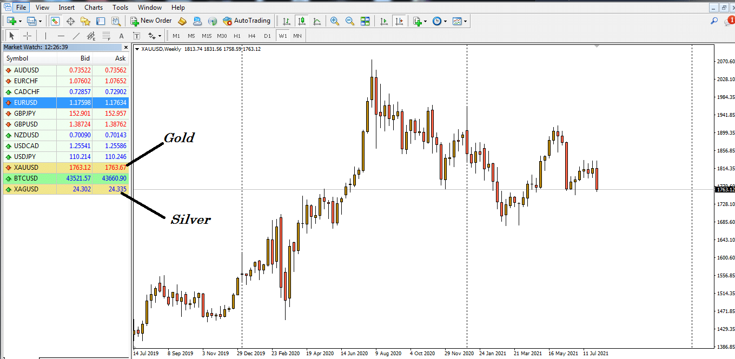735x359 pixels.
Task: Click the 1763.12 price label on axis
Action: click(x=725, y=190)
